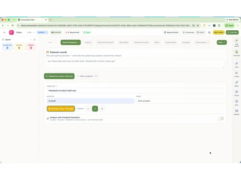
Task: Toggle Analyze with Complete Symptom switch
Action: click(221, 119)
